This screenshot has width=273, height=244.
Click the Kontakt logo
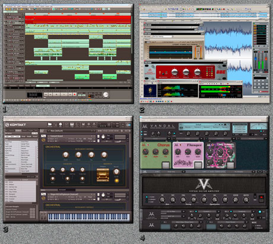[15, 125]
